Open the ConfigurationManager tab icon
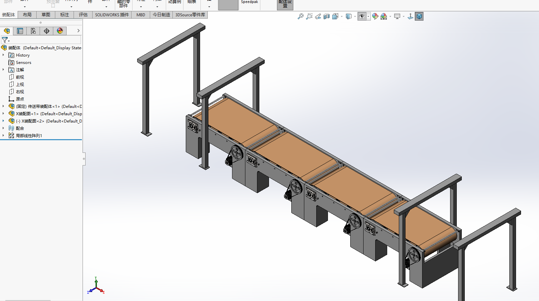Image resolution: width=539 pixels, height=301 pixels. 33,31
